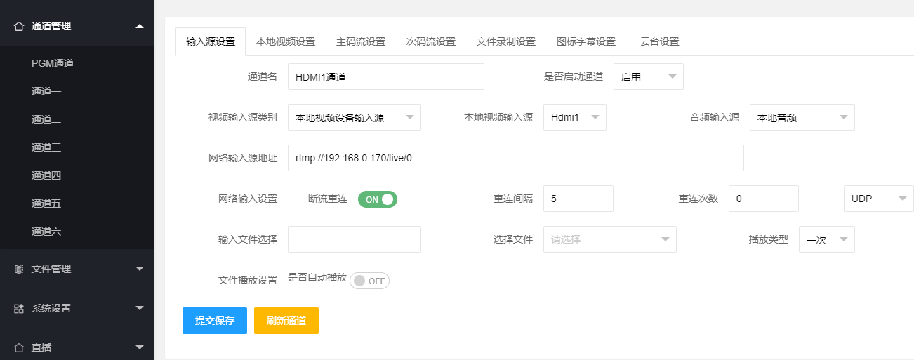This screenshot has height=360, width=914.
Task: Click the 直播 sidebar home icon
Action: pyautogui.click(x=19, y=347)
